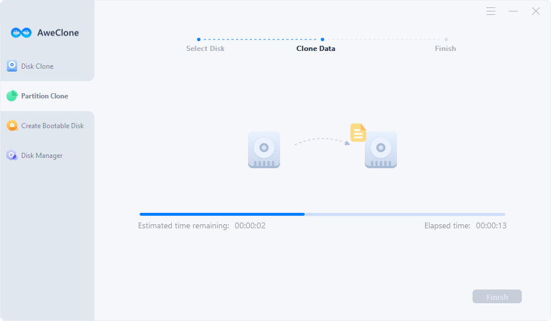Click the Elapsed time label
The height and width of the screenshot is (321, 551).
point(447,225)
